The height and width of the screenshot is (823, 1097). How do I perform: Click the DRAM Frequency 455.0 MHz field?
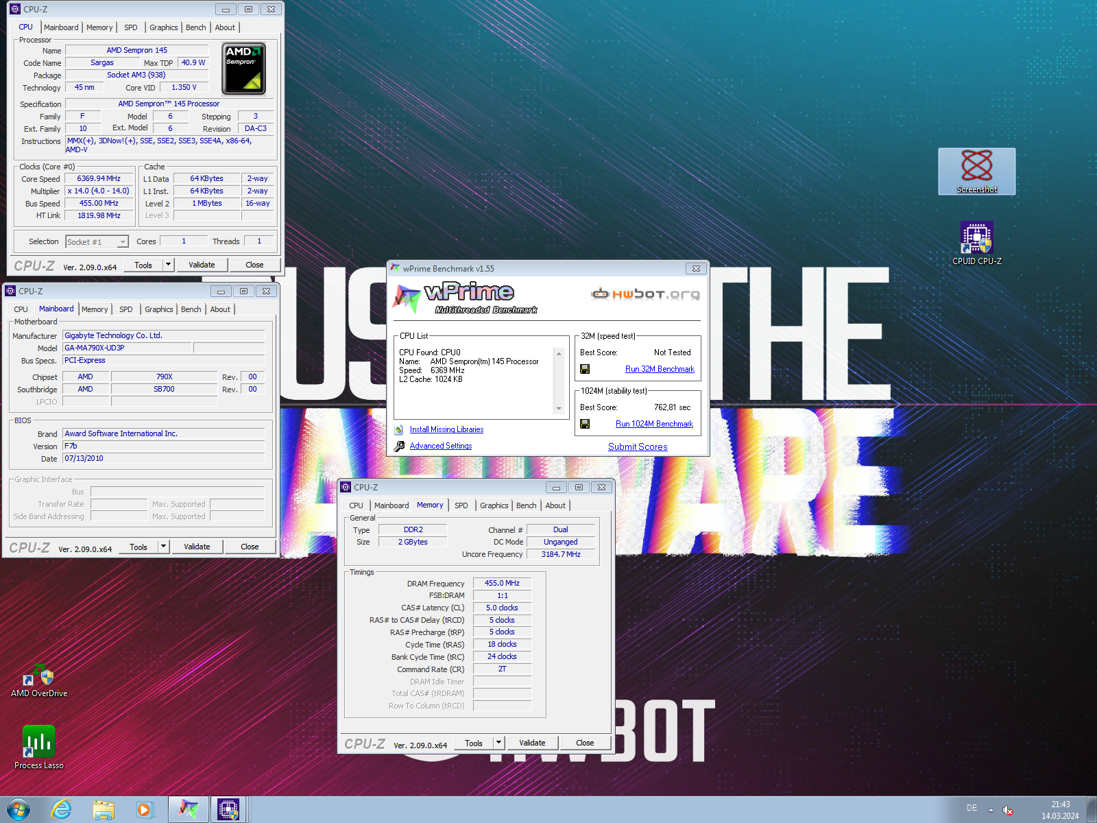[x=502, y=583]
